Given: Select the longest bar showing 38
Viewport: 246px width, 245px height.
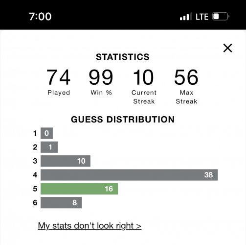Looking at the screenshot, I should (x=129, y=175).
